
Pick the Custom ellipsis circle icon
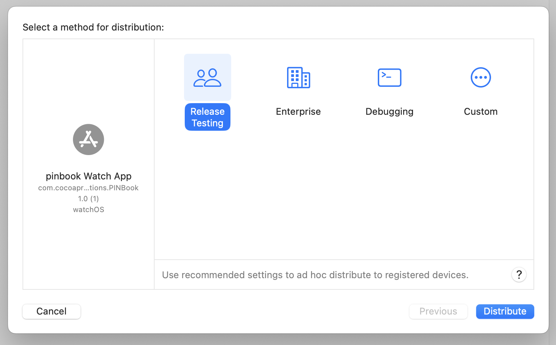pyautogui.click(x=481, y=78)
